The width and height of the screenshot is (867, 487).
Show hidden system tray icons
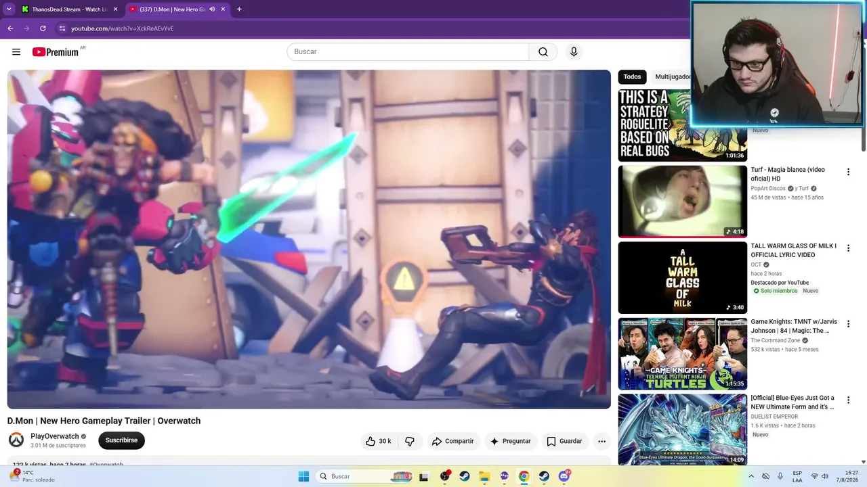(x=753, y=476)
